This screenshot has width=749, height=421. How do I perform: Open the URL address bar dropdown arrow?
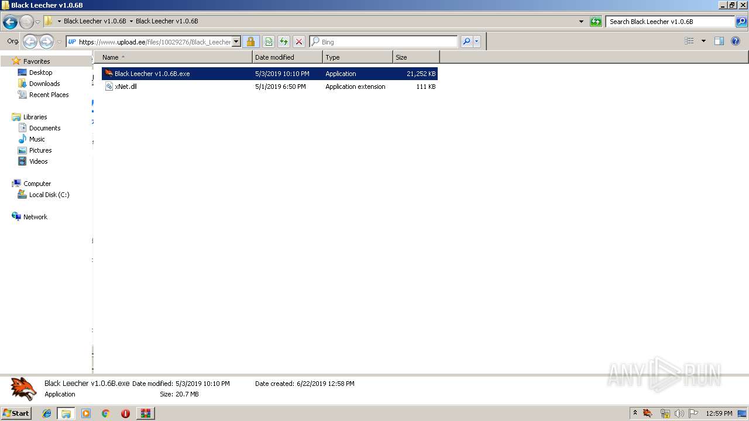[x=236, y=42]
